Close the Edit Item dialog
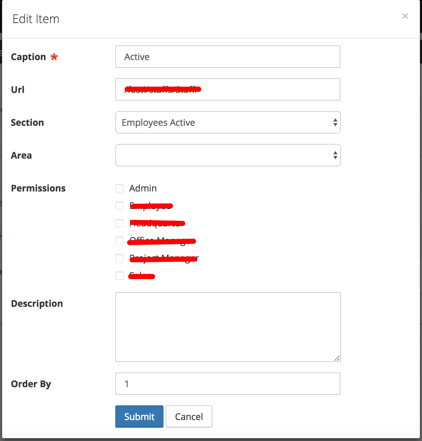The width and height of the screenshot is (422, 441). 405,16
